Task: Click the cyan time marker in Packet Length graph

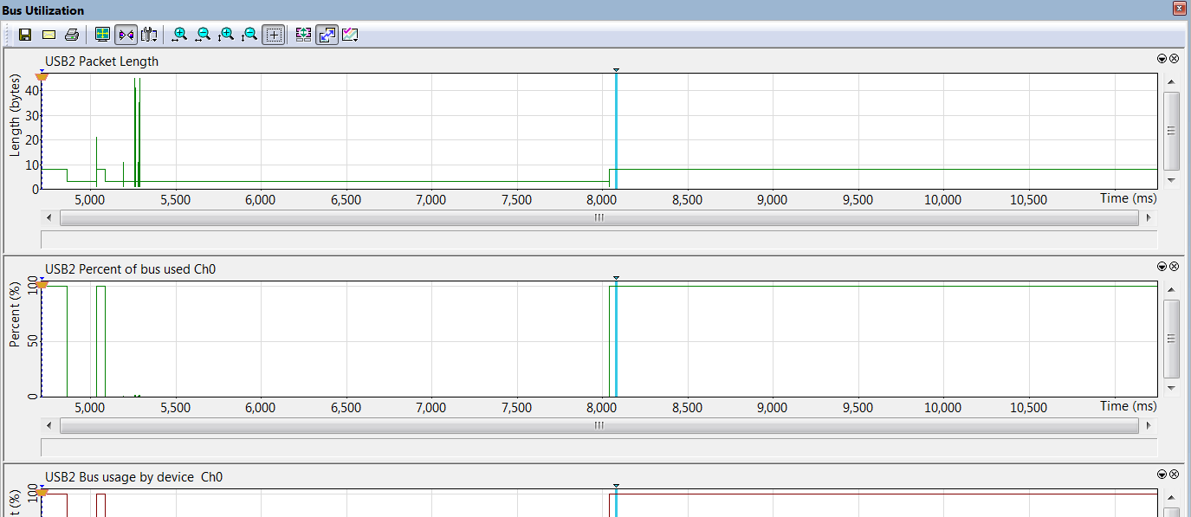Action: pos(616,130)
